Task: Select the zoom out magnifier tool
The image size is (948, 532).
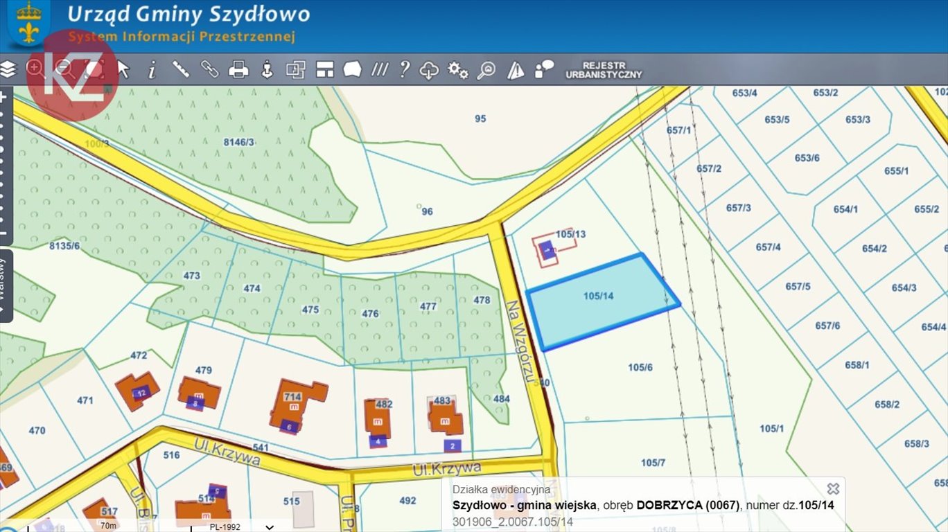Action: pyautogui.click(x=64, y=69)
